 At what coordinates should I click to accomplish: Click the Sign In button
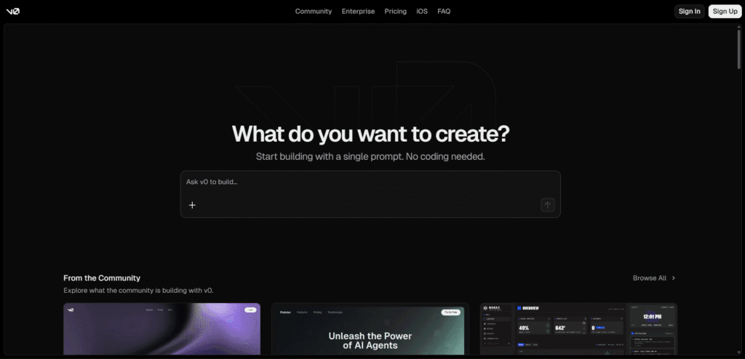690,12
